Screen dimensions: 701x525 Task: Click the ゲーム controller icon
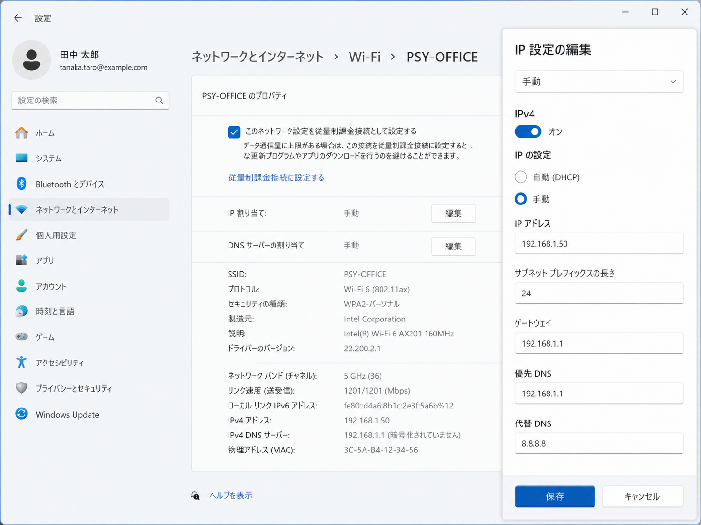pos(21,336)
